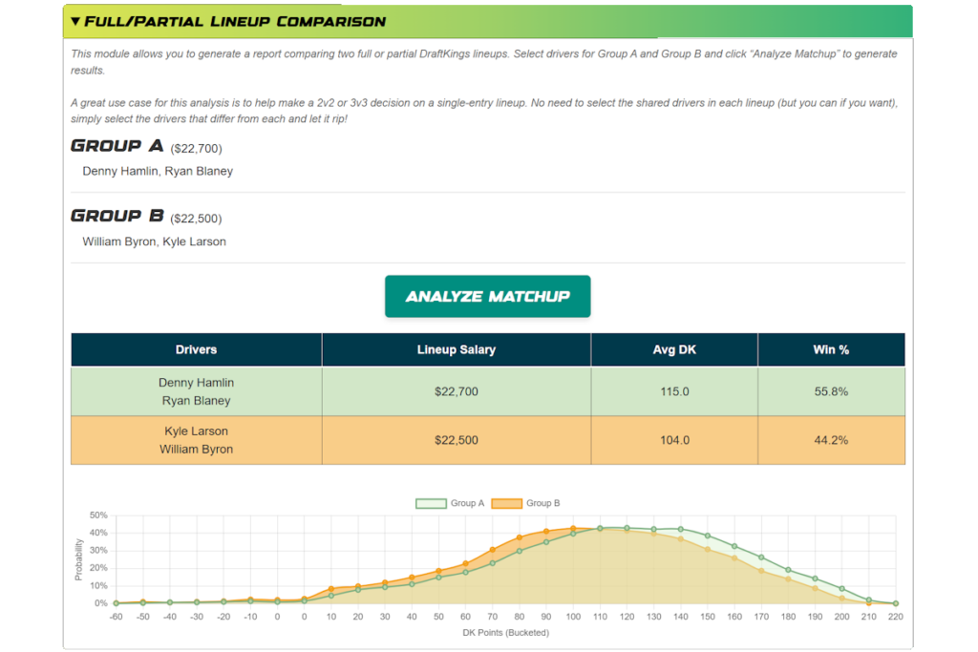The width and height of the screenshot is (978, 652).
Task: Click the Avg DK column header
Action: (673, 349)
